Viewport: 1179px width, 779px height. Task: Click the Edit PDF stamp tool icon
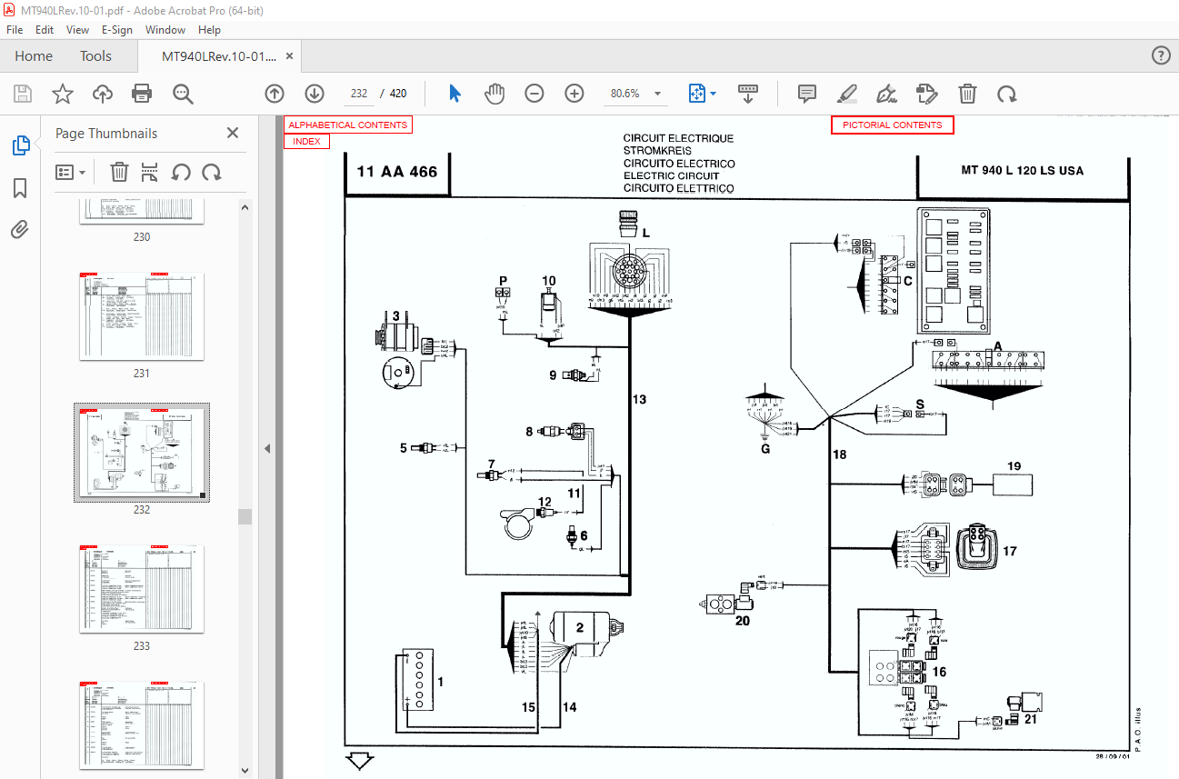(926, 94)
